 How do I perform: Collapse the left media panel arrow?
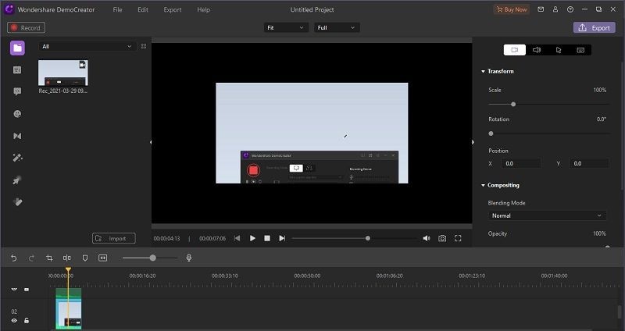151,142
